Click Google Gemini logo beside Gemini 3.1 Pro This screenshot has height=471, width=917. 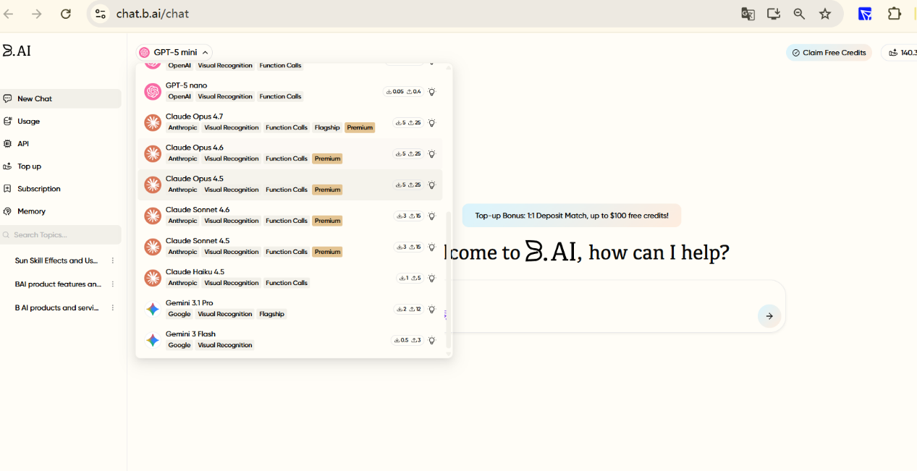pyautogui.click(x=153, y=310)
